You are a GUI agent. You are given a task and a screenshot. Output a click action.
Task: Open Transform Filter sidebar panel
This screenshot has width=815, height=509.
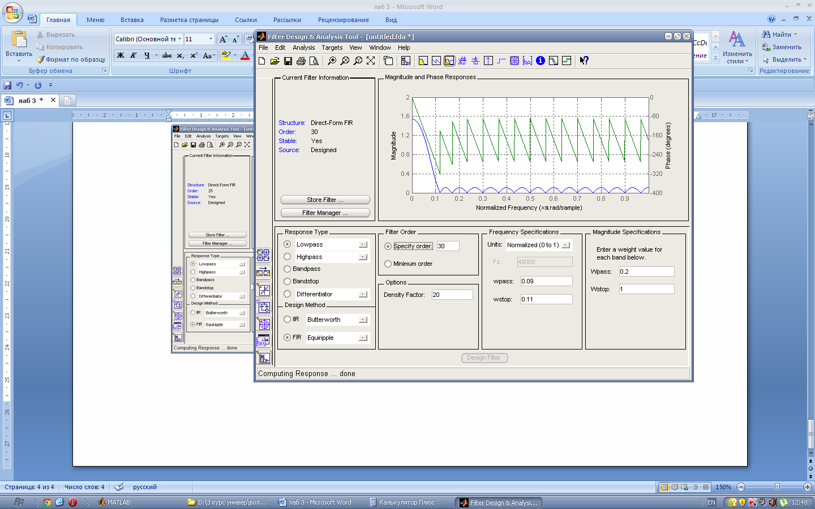coord(264,272)
